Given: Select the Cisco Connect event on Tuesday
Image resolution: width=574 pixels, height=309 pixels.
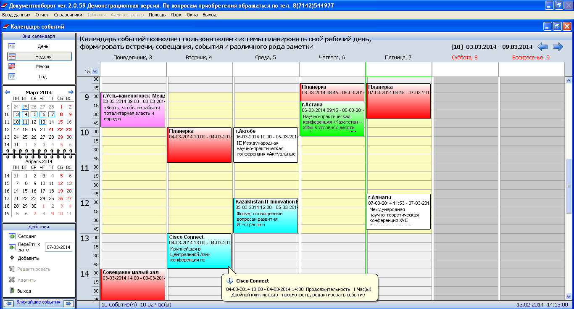Looking at the screenshot, I should (x=199, y=251).
